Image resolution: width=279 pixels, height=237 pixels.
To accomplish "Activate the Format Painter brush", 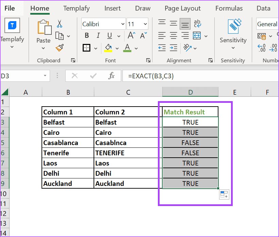I will [60, 48].
